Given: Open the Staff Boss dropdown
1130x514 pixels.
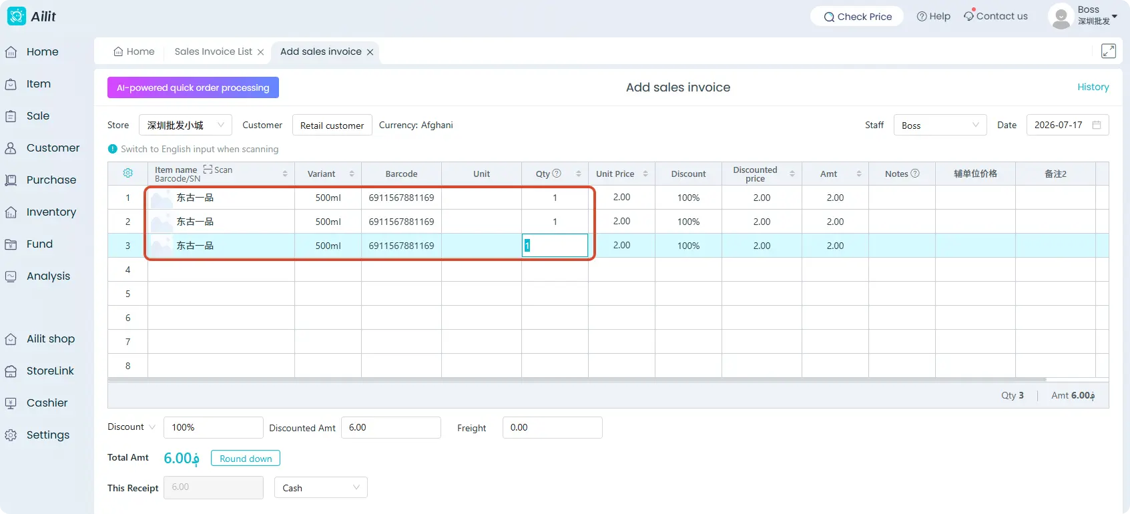Looking at the screenshot, I should click(940, 125).
